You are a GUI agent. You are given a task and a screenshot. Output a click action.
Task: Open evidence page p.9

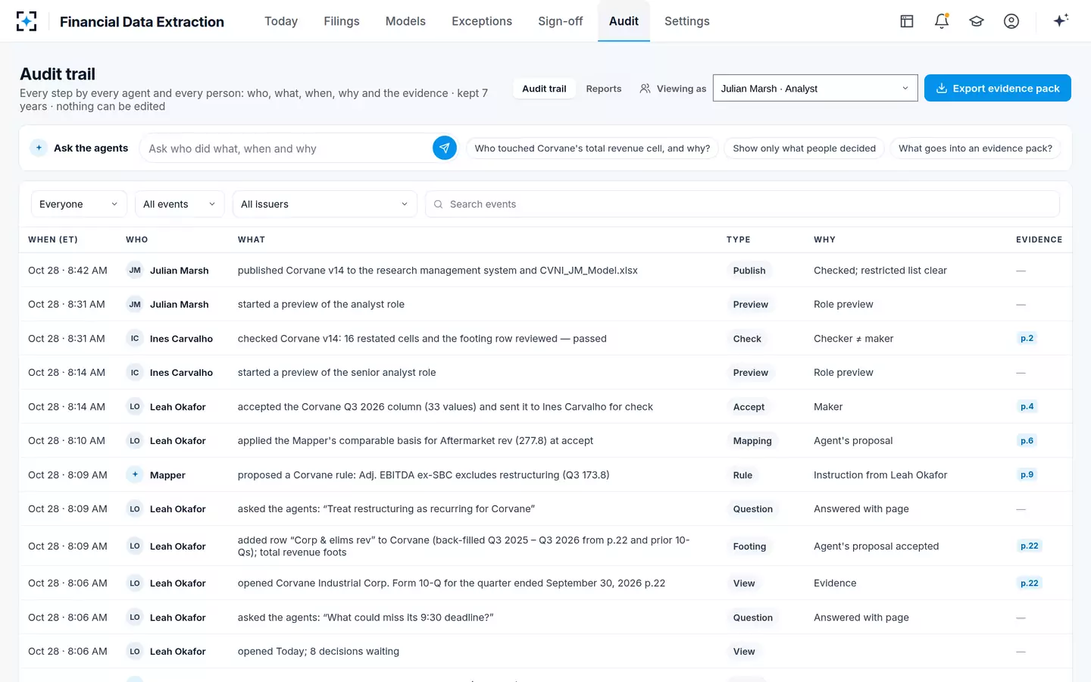coord(1027,475)
